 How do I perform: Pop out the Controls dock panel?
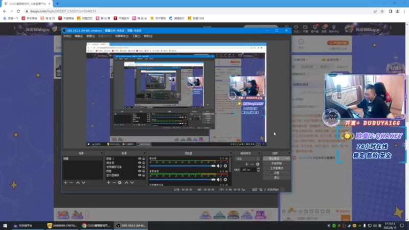pyautogui.click(x=289, y=153)
